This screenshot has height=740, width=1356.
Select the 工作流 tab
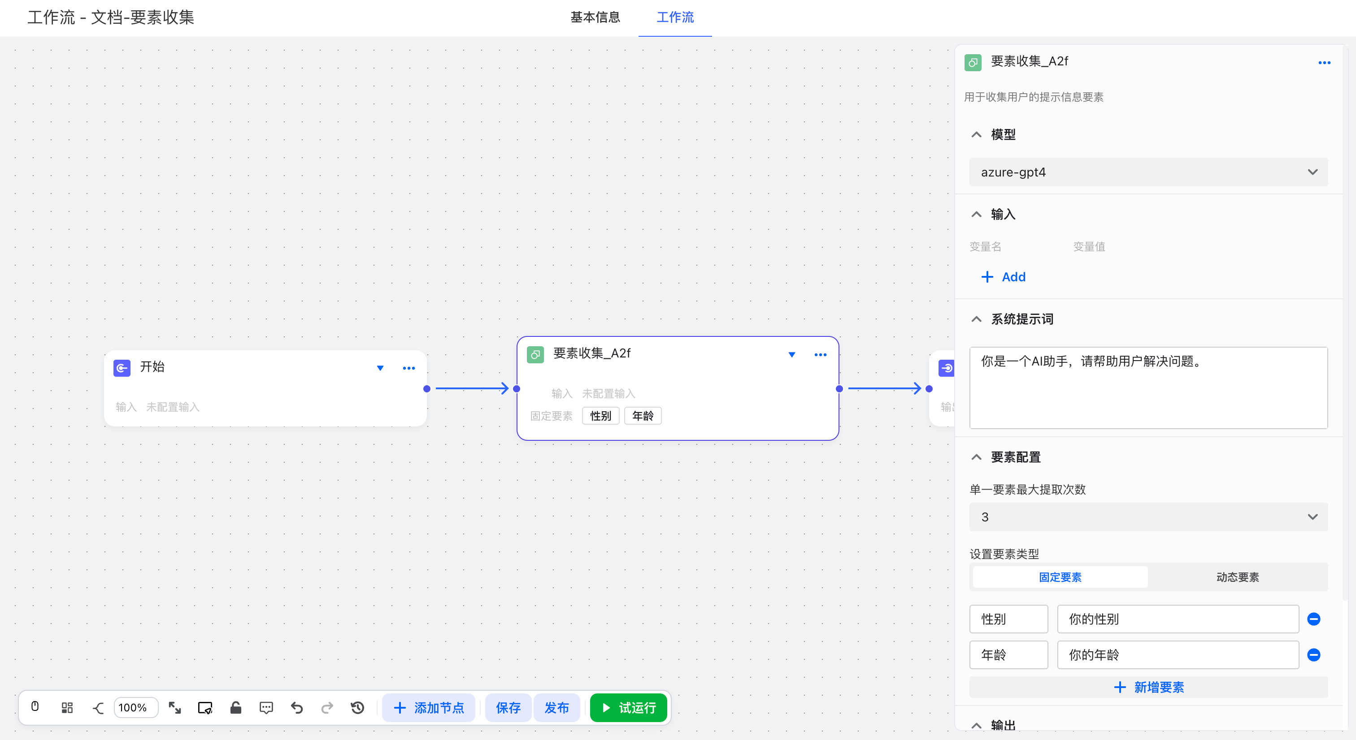(x=675, y=17)
